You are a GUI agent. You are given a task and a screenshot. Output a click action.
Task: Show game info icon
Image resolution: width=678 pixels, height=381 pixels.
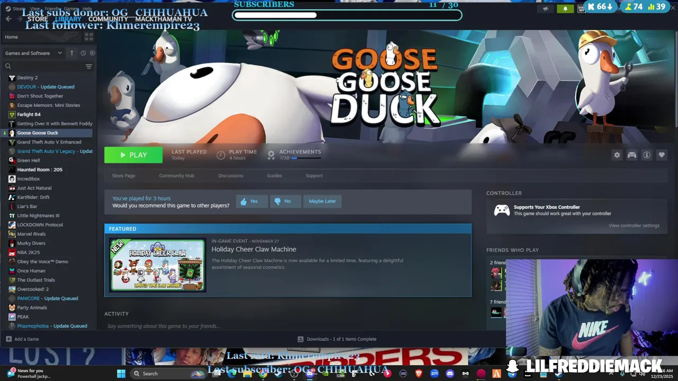tap(647, 155)
